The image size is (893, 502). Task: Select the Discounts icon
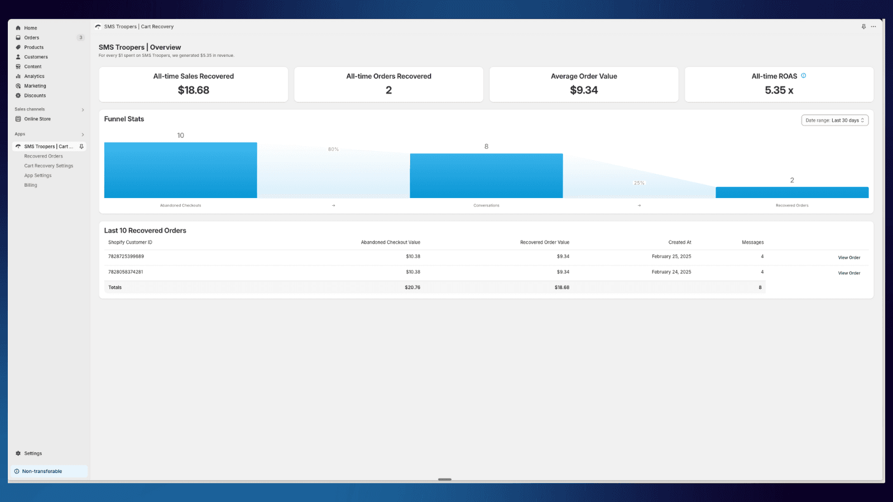point(18,95)
